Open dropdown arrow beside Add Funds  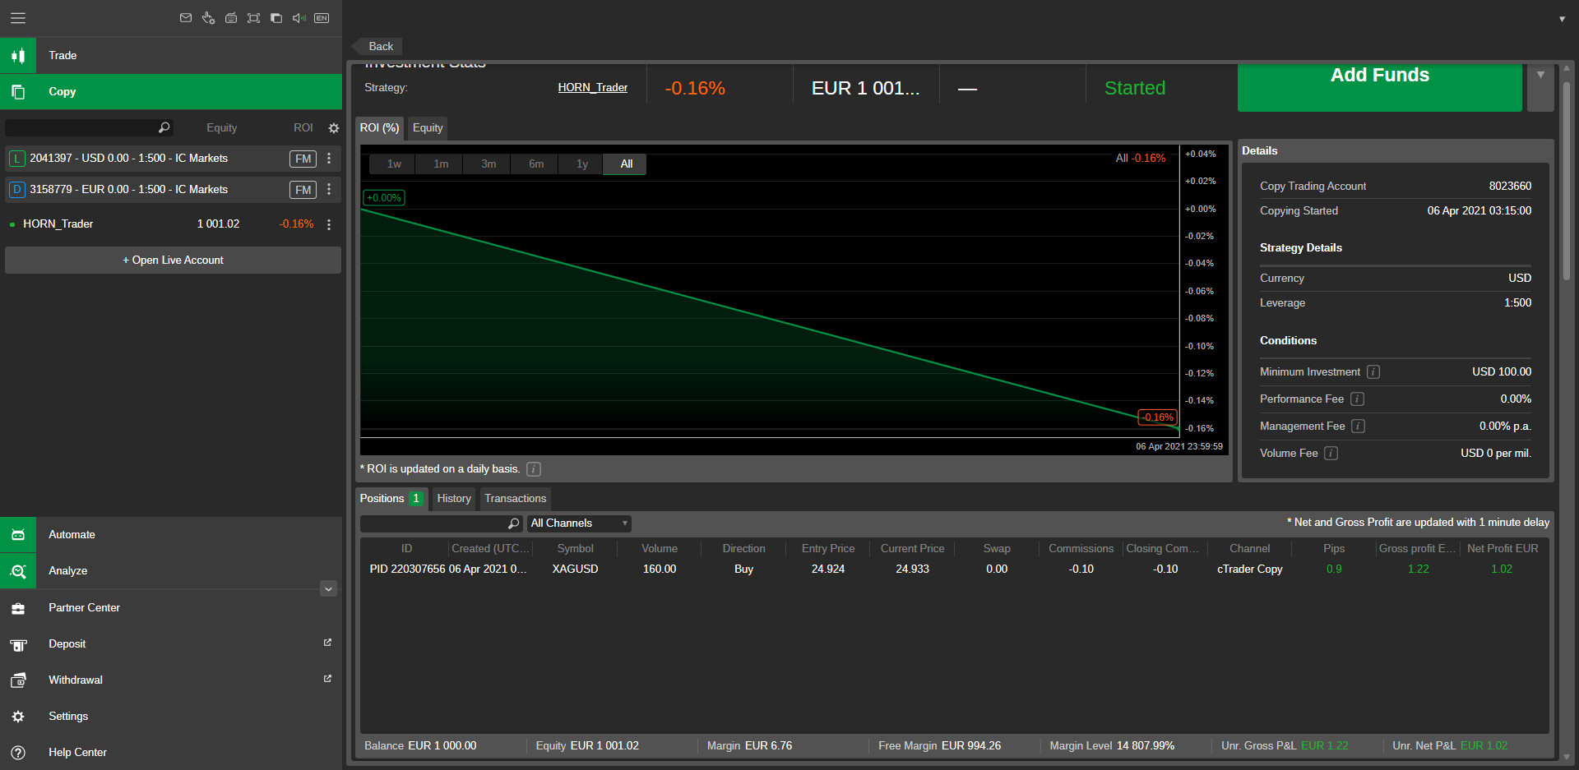[x=1540, y=76]
